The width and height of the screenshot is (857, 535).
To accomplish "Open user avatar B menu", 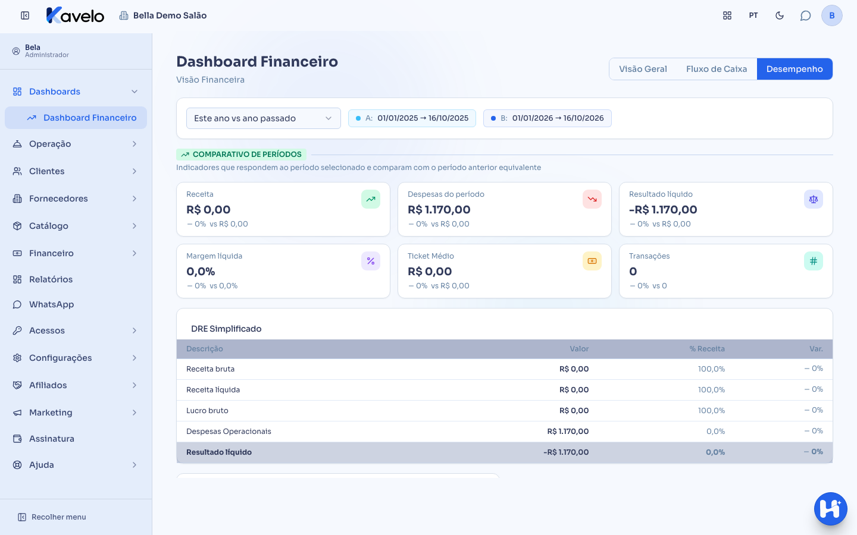I will [832, 15].
